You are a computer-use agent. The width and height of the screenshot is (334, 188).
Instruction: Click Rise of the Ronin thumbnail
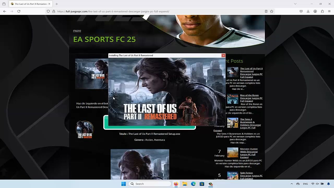click(232, 99)
